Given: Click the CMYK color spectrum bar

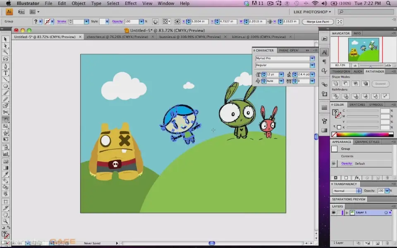Looking at the screenshot, I should coord(363,135).
